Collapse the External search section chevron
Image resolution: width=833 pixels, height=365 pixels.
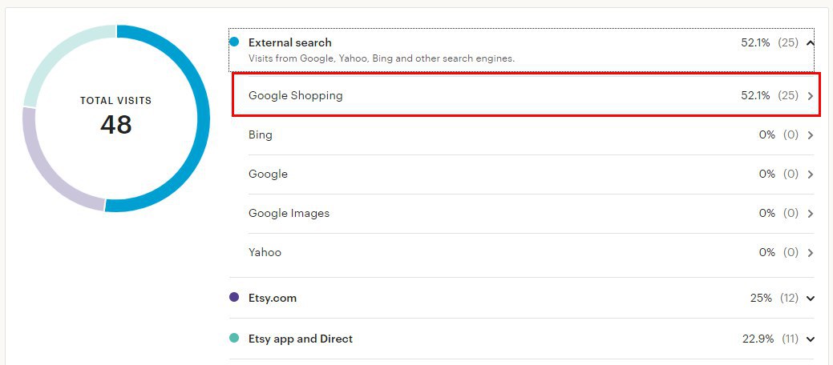coord(811,43)
